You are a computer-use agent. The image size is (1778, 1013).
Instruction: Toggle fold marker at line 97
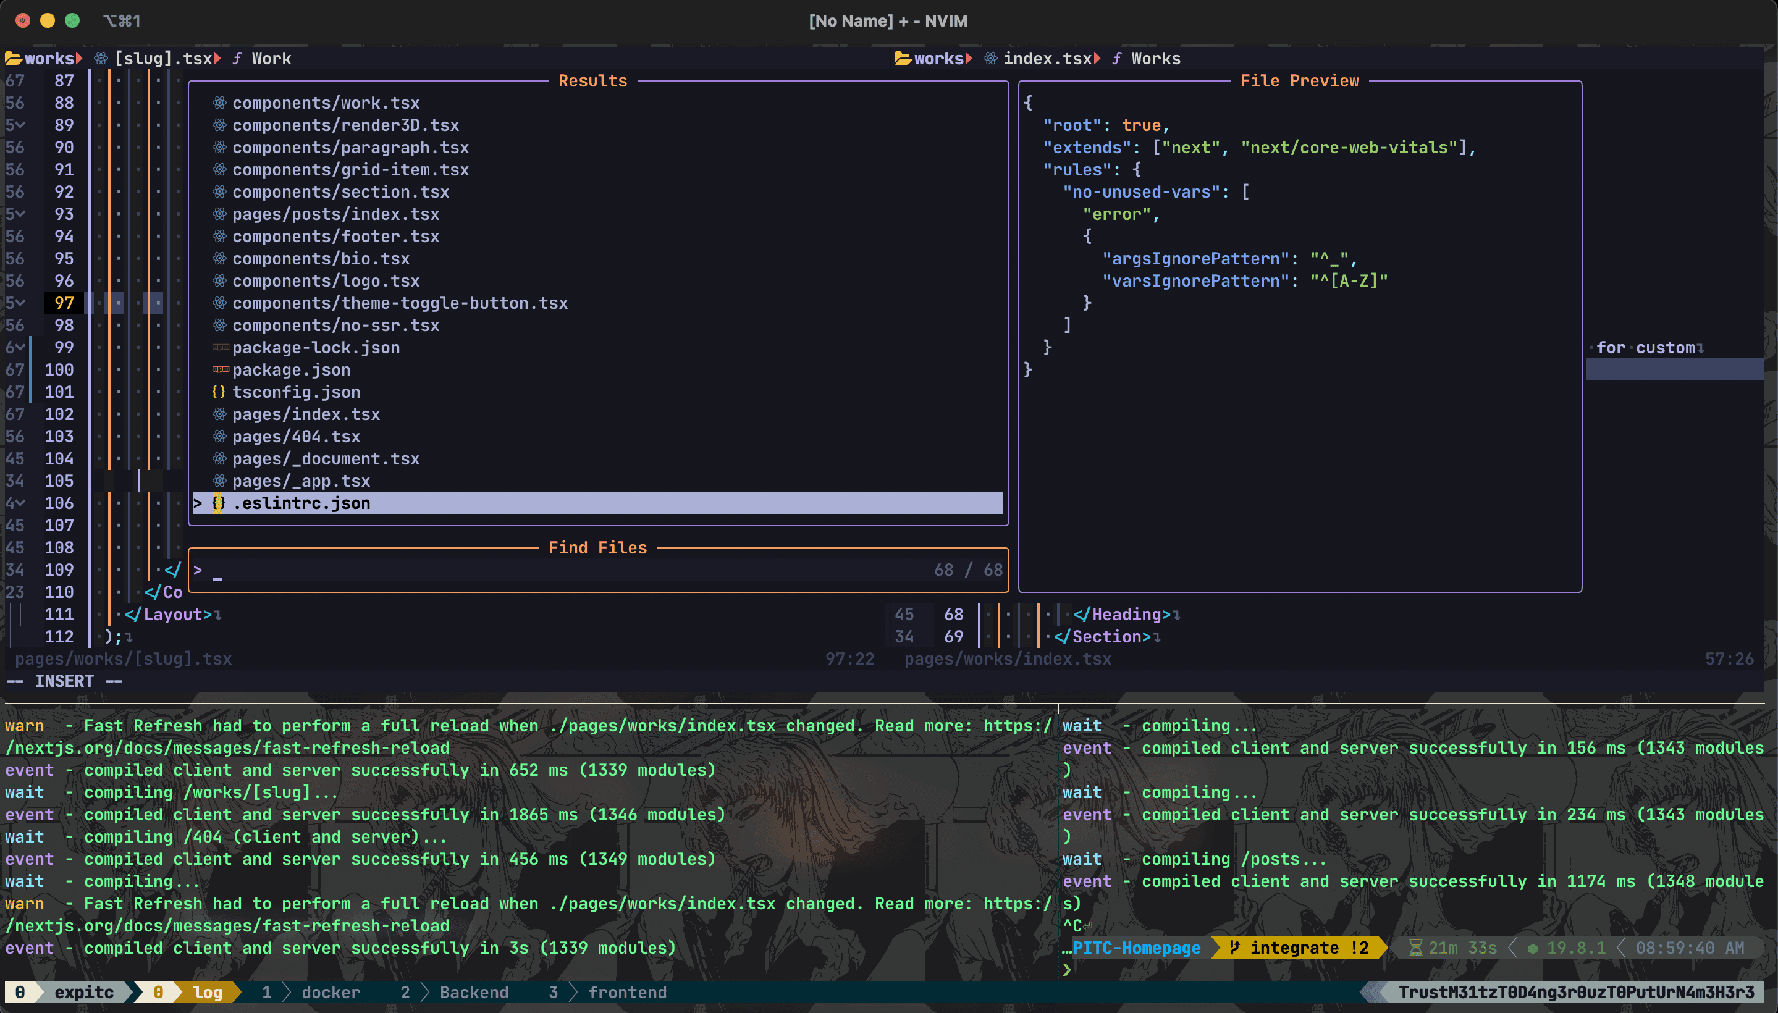tap(20, 303)
